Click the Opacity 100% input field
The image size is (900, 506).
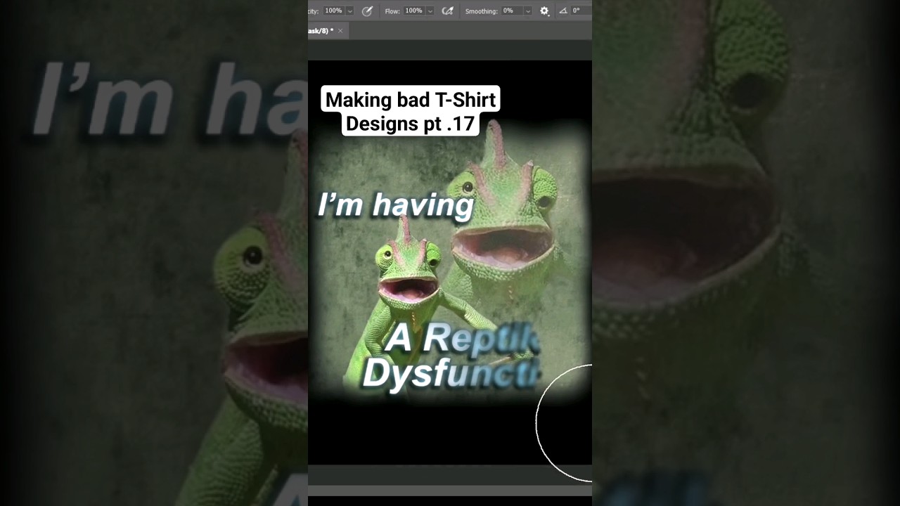tap(333, 11)
